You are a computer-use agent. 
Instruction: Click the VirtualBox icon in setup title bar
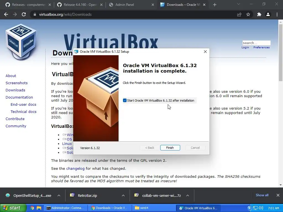[x=76, y=52]
